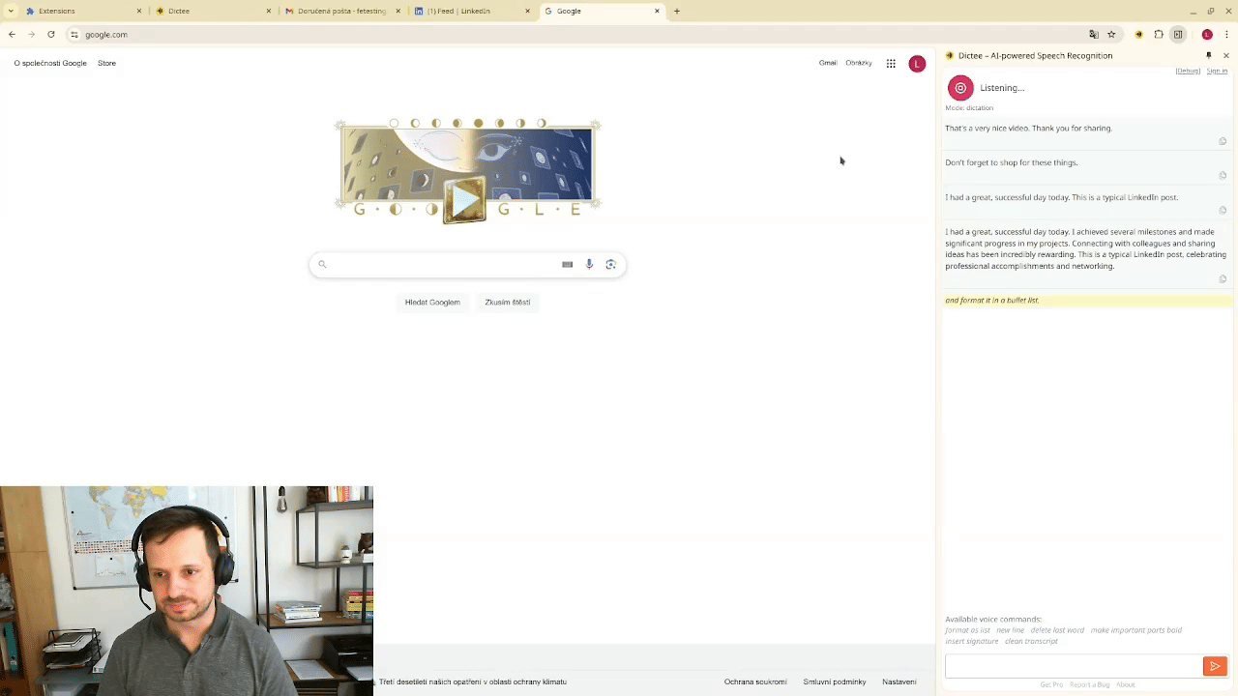Bookmark this page with the star
Viewport: 1238px width, 696px height.
1111,35
